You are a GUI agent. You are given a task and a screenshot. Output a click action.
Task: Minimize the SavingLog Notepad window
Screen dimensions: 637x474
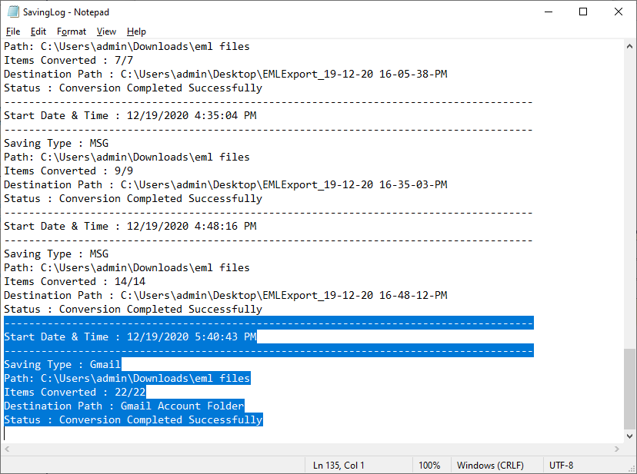coord(549,12)
